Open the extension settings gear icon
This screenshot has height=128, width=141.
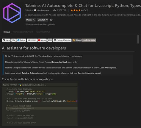click(51, 20)
